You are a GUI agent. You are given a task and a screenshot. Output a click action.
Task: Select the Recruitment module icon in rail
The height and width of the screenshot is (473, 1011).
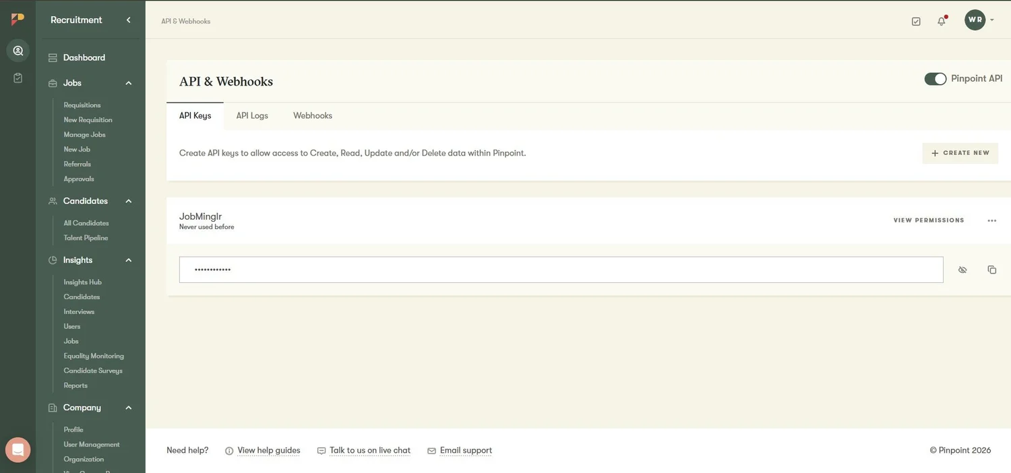coord(18,51)
